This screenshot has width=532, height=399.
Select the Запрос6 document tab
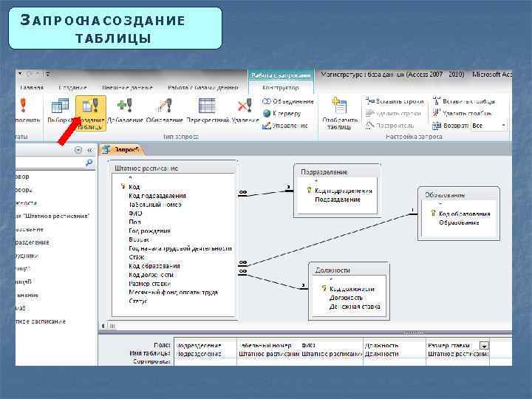pos(121,149)
